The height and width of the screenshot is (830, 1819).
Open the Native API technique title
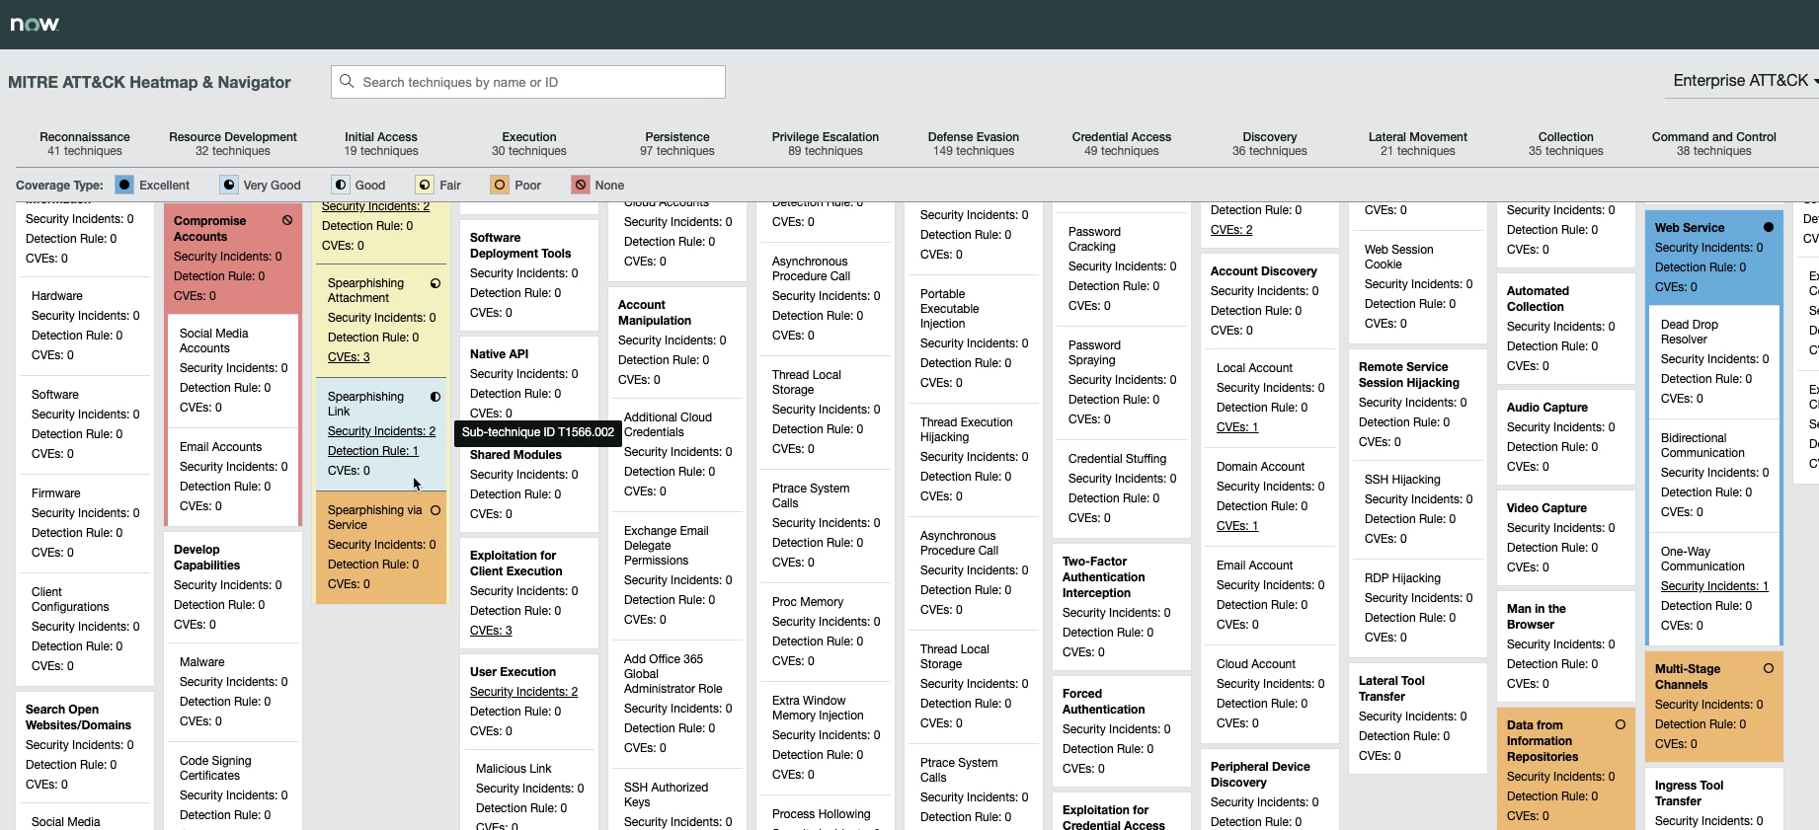(499, 354)
